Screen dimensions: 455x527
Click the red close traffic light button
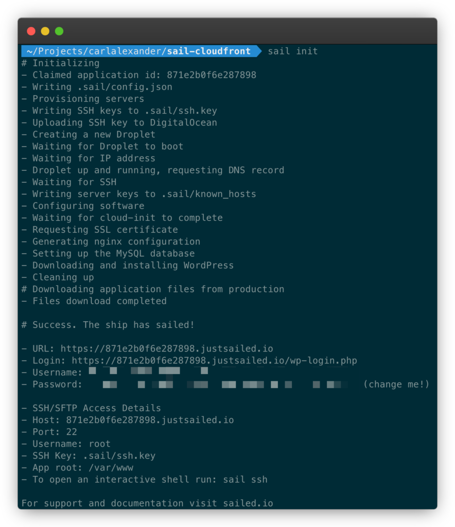(x=31, y=31)
